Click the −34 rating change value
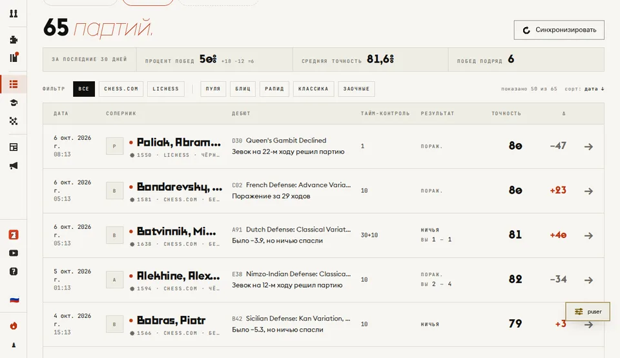620x358 pixels. (x=558, y=279)
